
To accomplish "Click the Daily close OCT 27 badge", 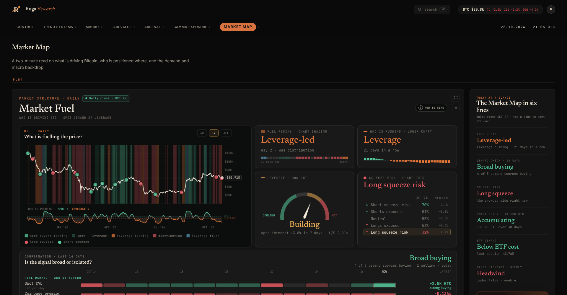I will tap(106, 98).
